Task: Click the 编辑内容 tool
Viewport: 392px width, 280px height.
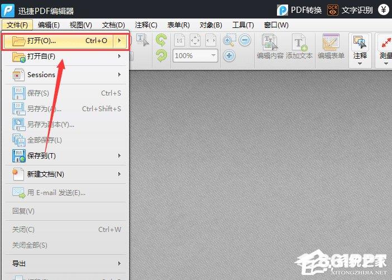Action: point(270,47)
